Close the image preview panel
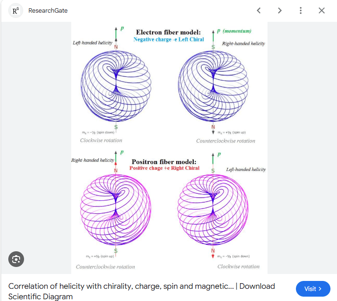Viewport: 337px width, 301px height. (x=322, y=10)
